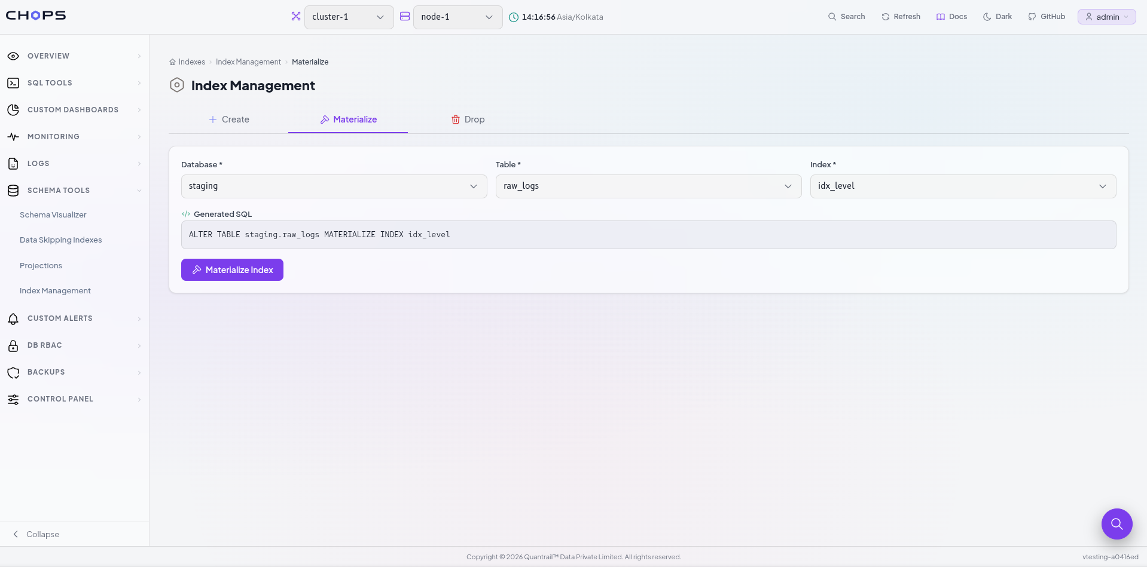This screenshot has width=1147, height=567.
Task: Click the node server icon
Action: point(405,17)
